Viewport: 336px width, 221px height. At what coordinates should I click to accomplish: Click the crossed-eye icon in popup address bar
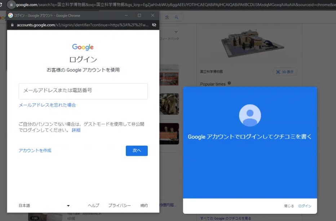[x=154, y=25]
